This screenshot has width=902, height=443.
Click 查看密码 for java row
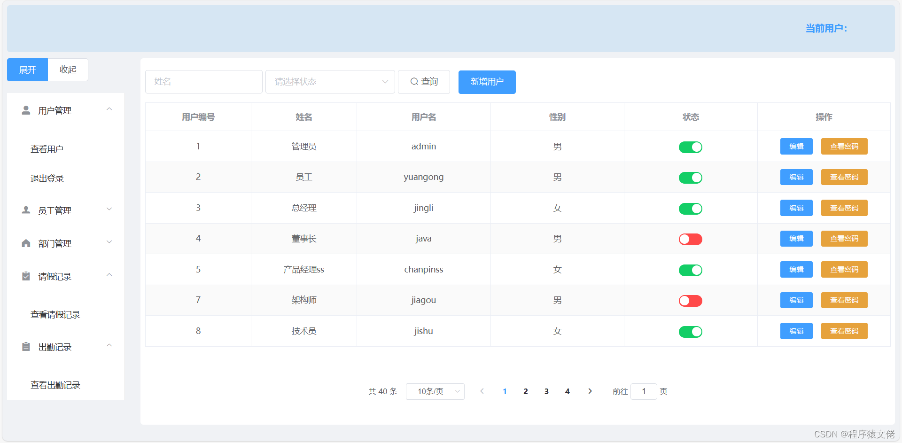click(844, 239)
